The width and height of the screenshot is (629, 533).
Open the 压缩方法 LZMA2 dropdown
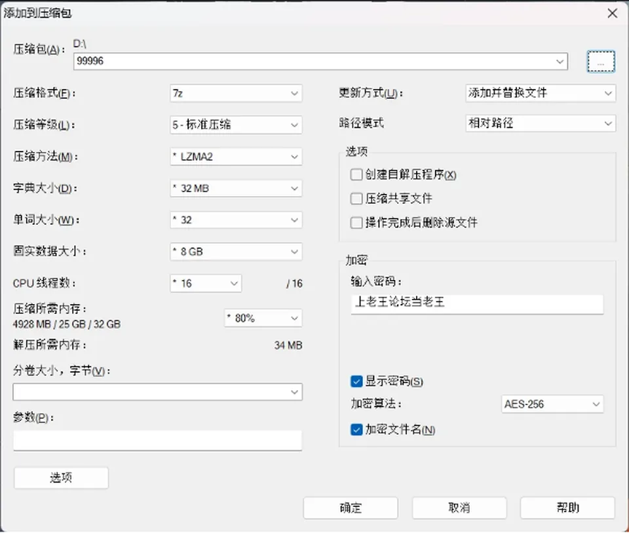(236, 157)
